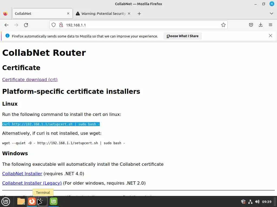The height and width of the screenshot is (207, 277).
Task: Close the Warning: Potential Security tab
Action: pyautogui.click(x=129, y=13)
